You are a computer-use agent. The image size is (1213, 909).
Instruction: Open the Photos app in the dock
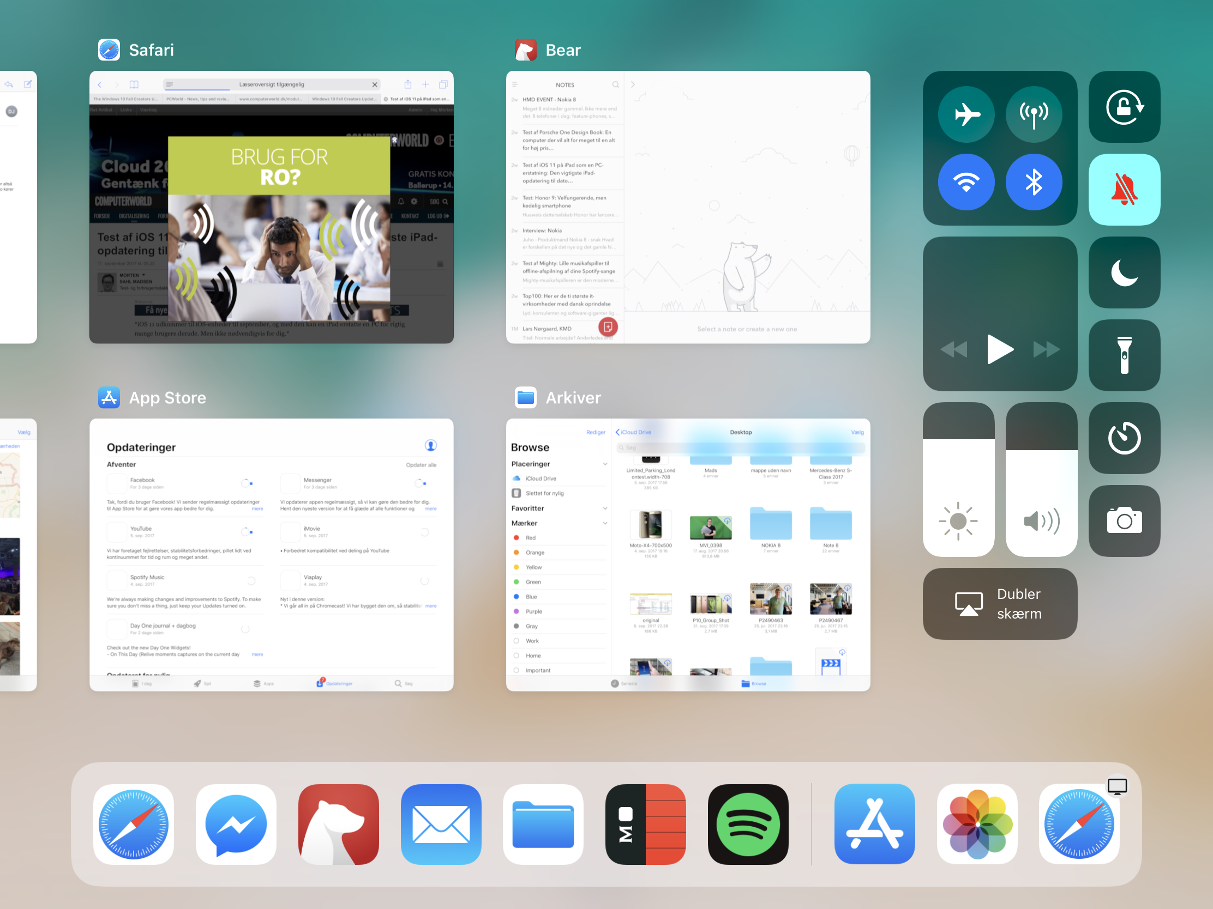[977, 824]
